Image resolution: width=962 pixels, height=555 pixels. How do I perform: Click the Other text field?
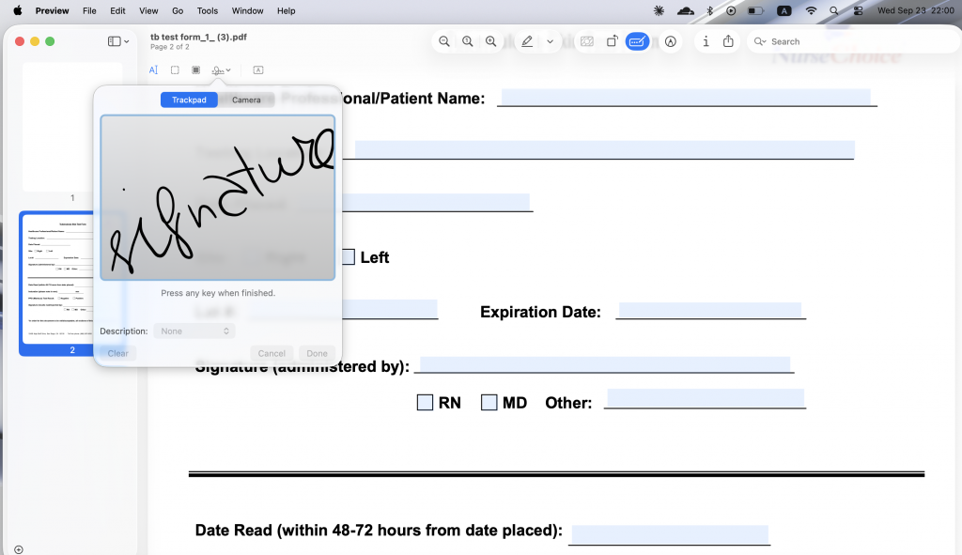pos(706,398)
